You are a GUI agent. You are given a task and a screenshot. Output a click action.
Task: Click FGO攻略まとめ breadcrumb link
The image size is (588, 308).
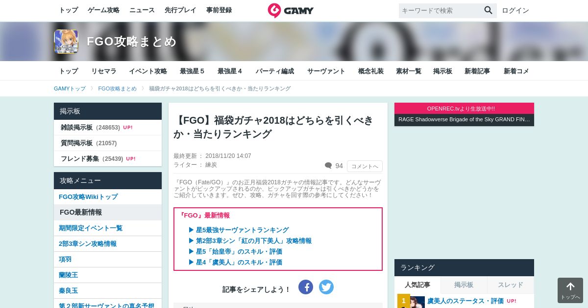tap(117, 88)
